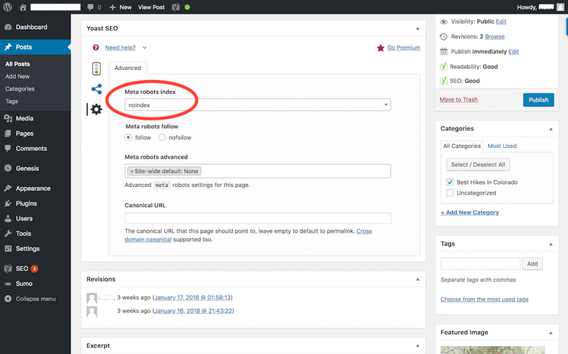Open All Posts submenu item
Screen dimensions: 568x354
click(x=17, y=64)
